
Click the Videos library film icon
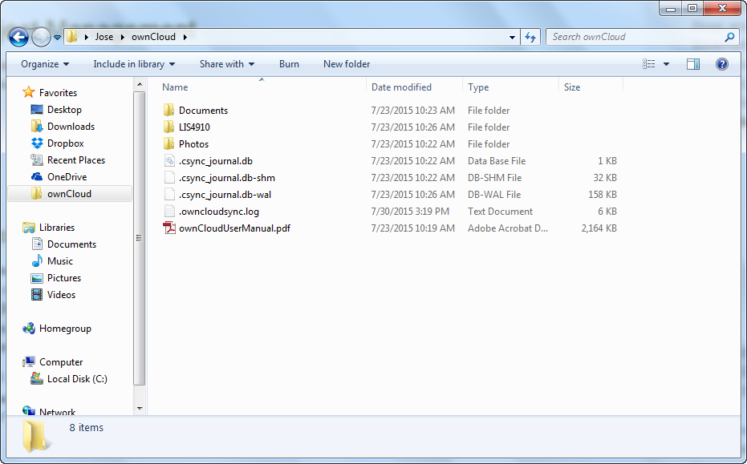[x=37, y=295]
